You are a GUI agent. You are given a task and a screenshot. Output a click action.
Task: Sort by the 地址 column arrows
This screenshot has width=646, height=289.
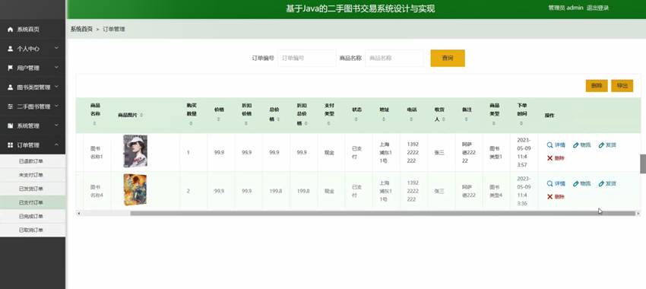384,119
